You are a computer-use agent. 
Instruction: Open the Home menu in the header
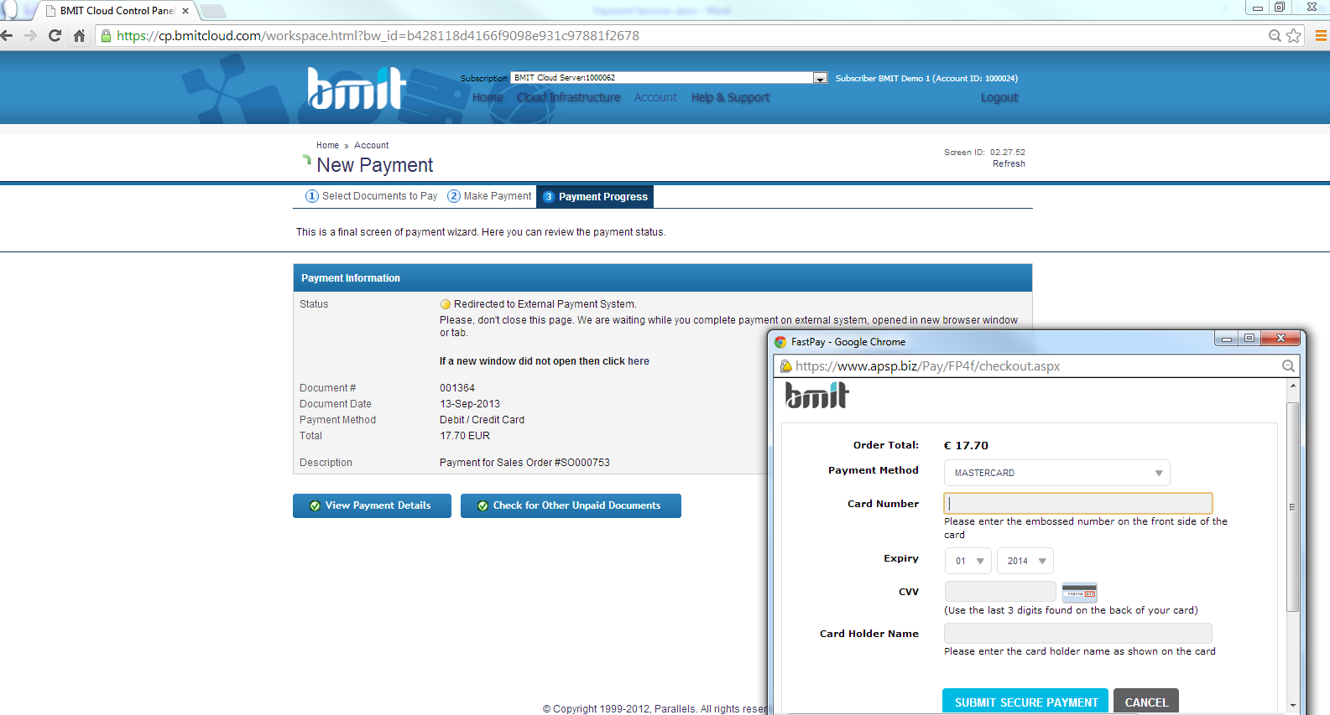coord(488,97)
